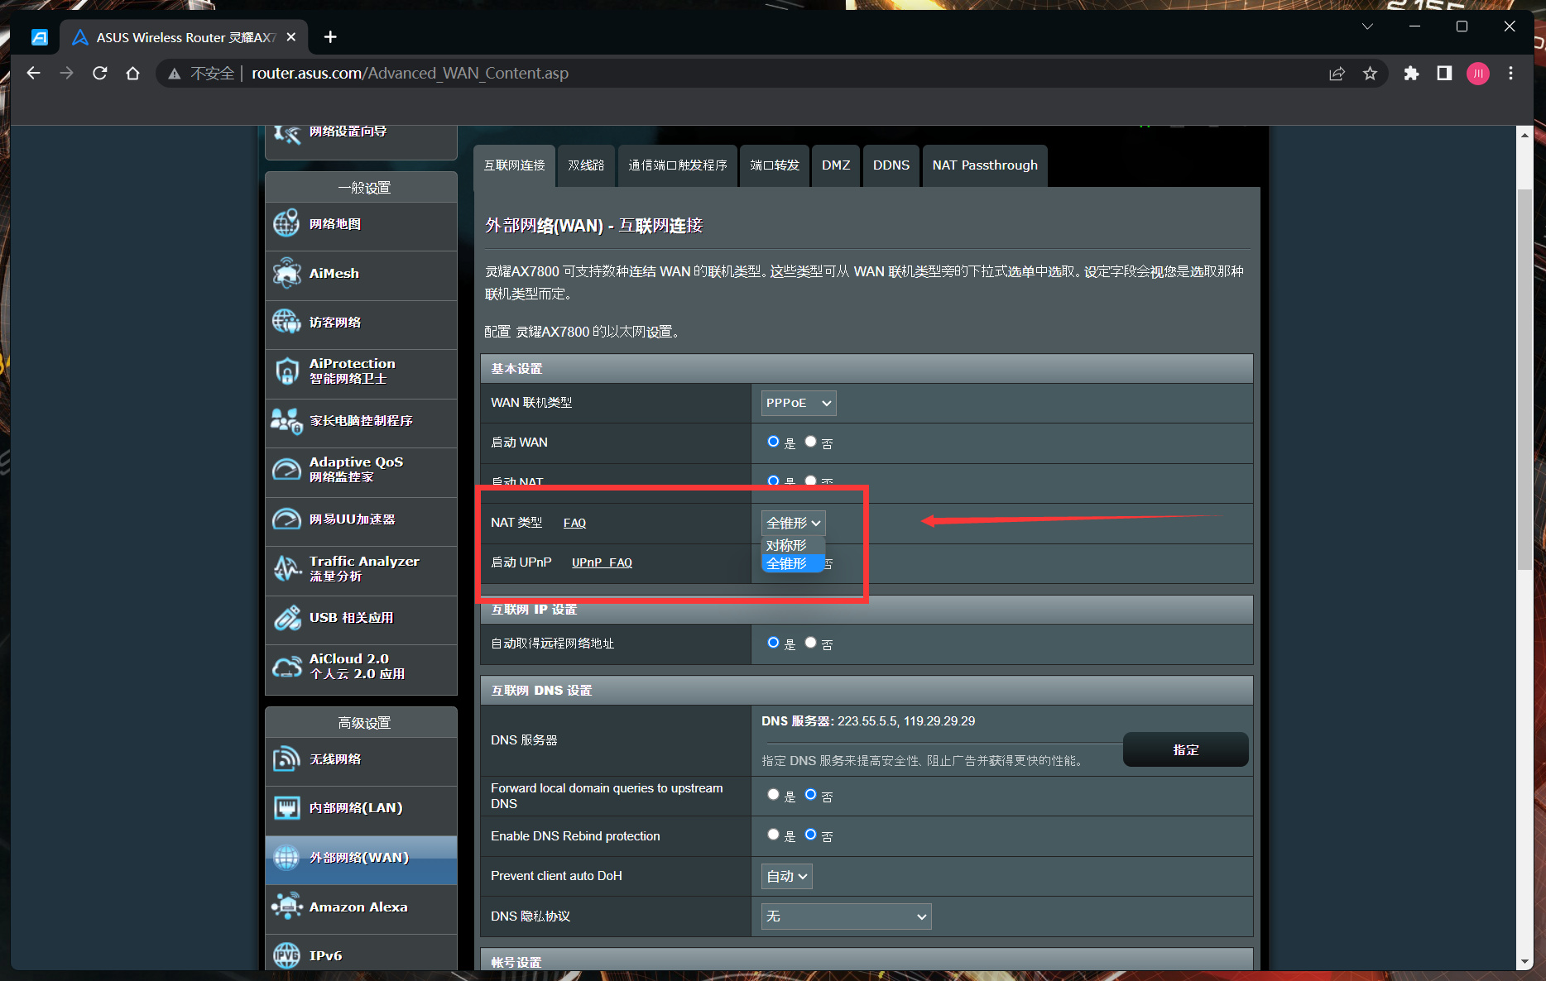
Task: Open 无线网络 wireless icon
Action: 286,758
